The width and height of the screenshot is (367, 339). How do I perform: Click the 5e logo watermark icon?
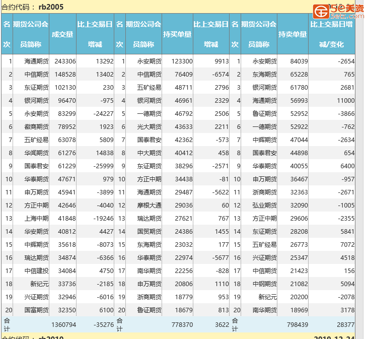coord(321,11)
